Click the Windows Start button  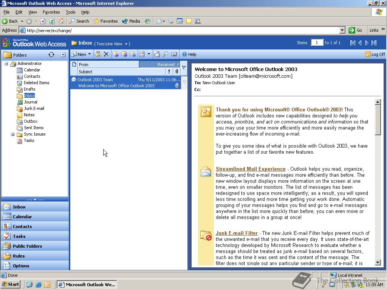(x=10, y=284)
